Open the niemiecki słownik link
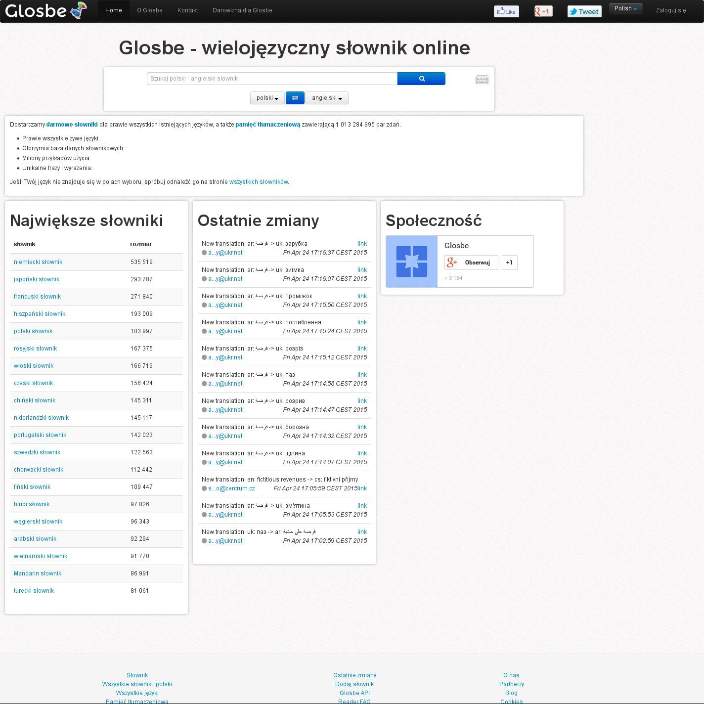This screenshot has width=704, height=704. (38, 262)
